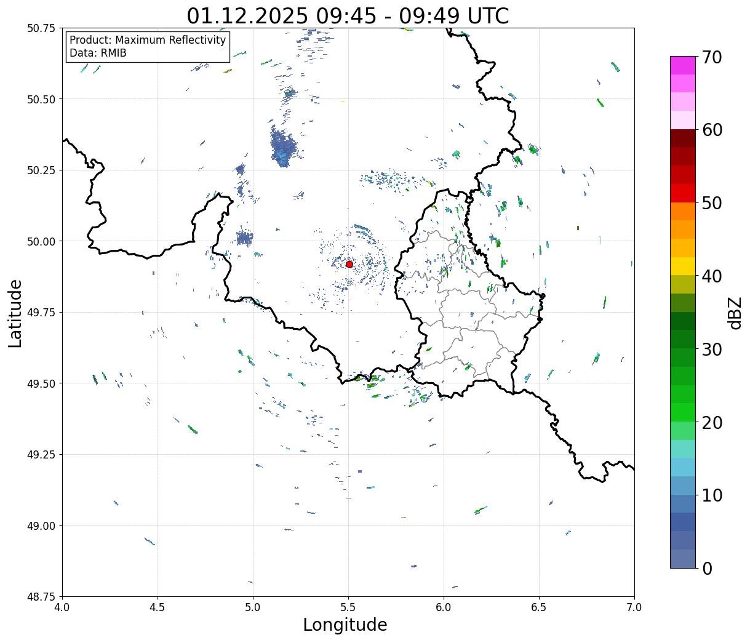
Task: Click the 4.5 longitude tick label
Action: click(x=158, y=607)
